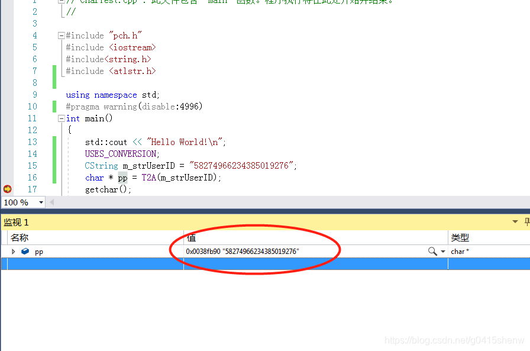Collapse the main() code fold region
The image size is (530, 351).
[x=61, y=118]
